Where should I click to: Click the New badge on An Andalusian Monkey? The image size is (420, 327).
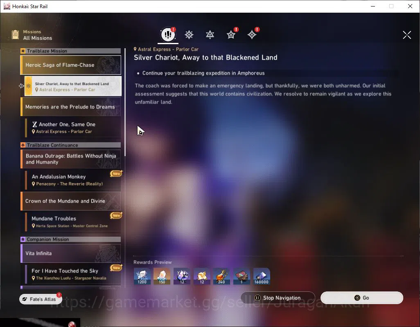tap(116, 174)
